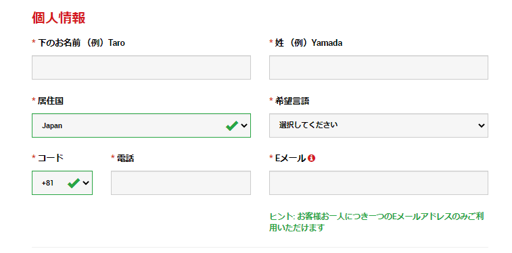512x253 pixels.
Task: Click the 個人情報 section heading
Action: 58,18
